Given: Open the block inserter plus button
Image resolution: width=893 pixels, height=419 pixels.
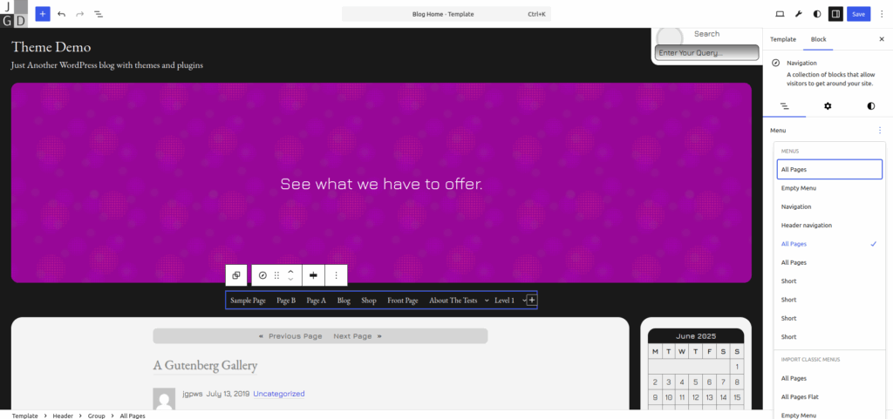Looking at the screenshot, I should click(43, 14).
